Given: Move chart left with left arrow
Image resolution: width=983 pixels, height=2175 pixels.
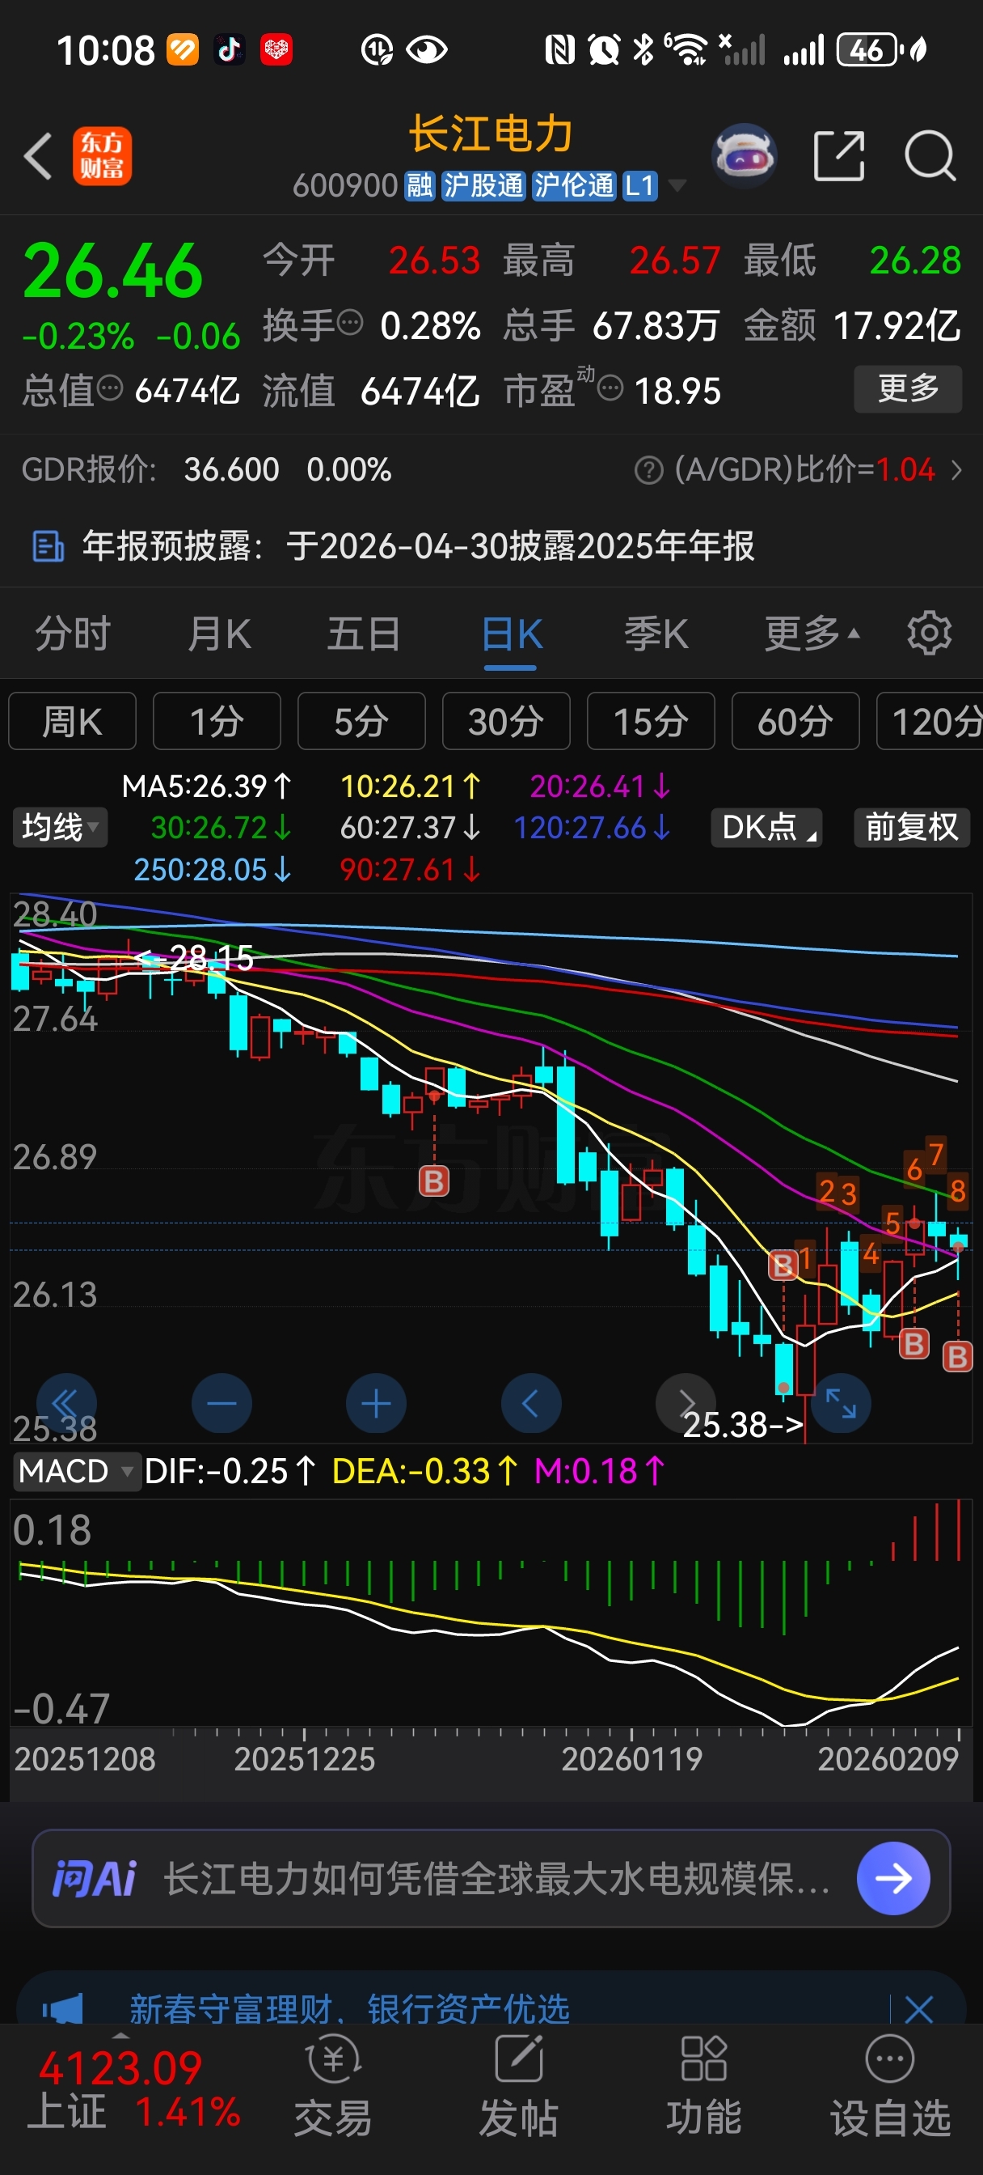Looking at the screenshot, I should click(531, 1403).
